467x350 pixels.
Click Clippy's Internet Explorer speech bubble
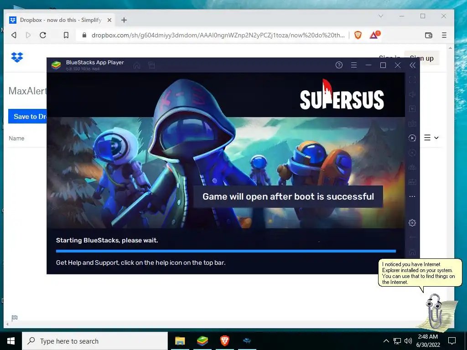pyautogui.click(x=420, y=273)
